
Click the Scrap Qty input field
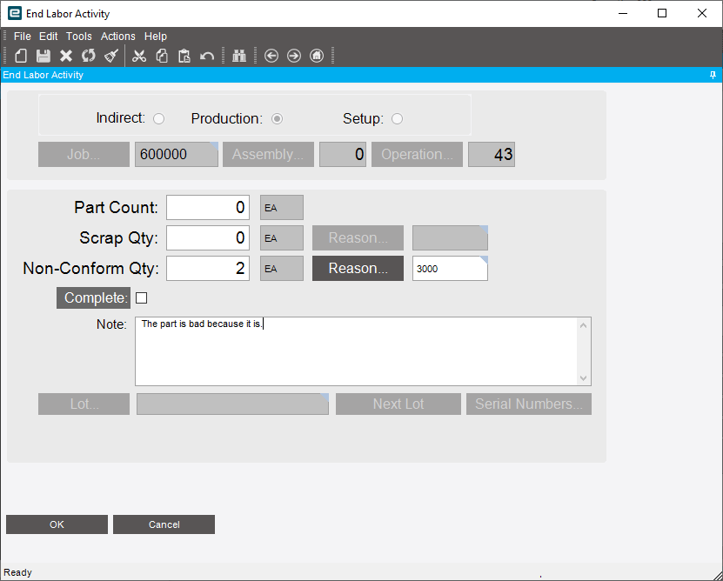coord(208,238)
